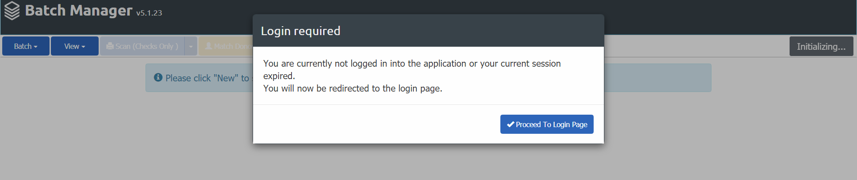Click the small caret arrow on Batch
This screenshot has height=180, width=857.
tap(36, 47)
